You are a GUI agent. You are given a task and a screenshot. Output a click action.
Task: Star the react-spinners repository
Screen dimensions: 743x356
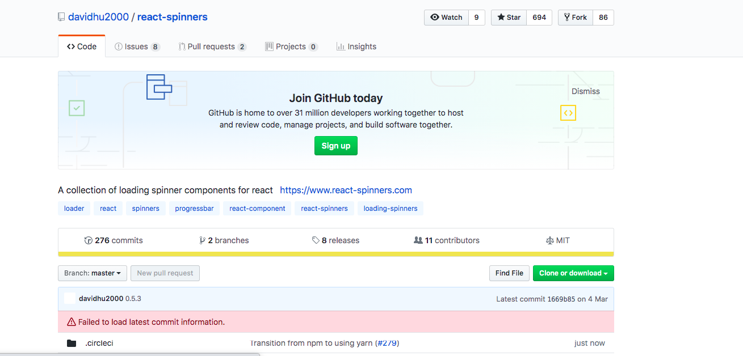click(509, 18)
